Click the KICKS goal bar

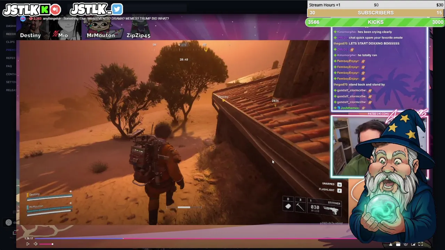(375, 22)
